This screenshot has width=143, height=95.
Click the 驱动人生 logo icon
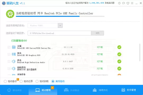click(x=4, y=3)
